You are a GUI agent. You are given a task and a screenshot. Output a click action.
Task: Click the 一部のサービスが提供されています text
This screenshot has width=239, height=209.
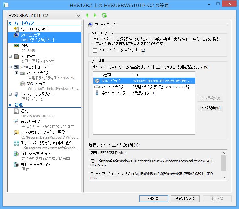tap(48, 126)
